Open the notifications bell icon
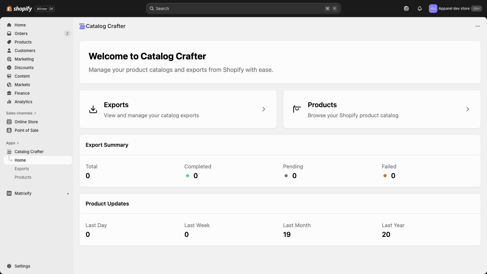 point(420,9)
